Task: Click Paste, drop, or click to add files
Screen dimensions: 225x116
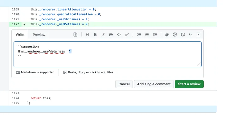Action: (x=88, y=72)
